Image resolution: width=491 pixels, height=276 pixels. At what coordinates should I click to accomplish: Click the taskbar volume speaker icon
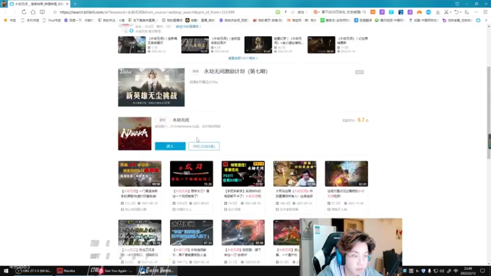click(x=442, y=271)
